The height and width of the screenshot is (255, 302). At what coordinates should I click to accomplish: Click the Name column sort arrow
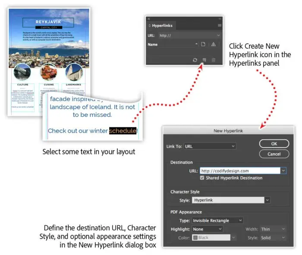click(x=196, y=44)
